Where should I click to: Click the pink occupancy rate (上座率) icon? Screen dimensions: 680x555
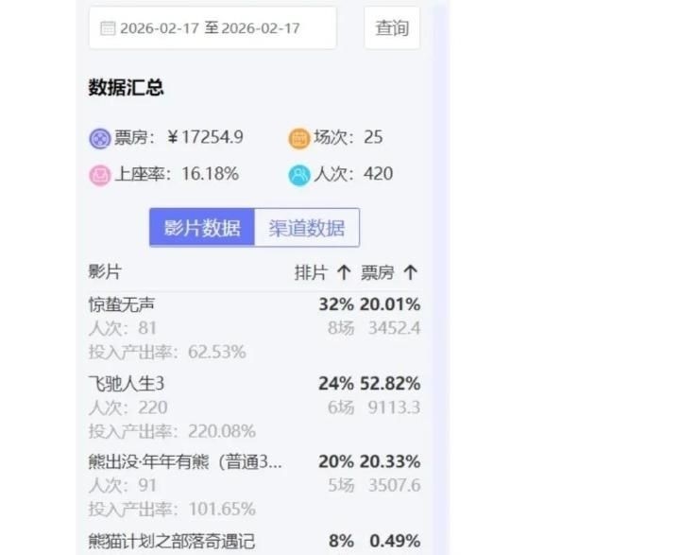[x=99, y=175]
